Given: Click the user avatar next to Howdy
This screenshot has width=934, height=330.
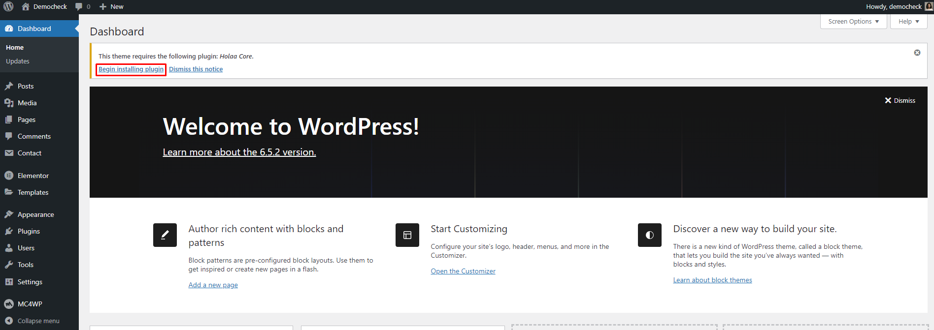Looking at the screenshot, I should pyautogui.click(x=929, y=6).
